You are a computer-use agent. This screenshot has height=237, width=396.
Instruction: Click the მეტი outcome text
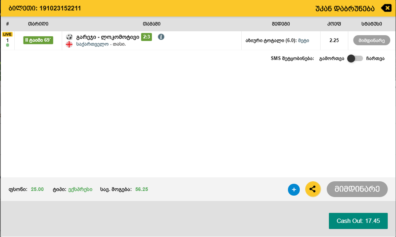304,40
